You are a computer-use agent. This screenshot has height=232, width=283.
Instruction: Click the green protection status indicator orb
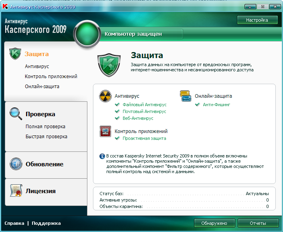[87, 34]
